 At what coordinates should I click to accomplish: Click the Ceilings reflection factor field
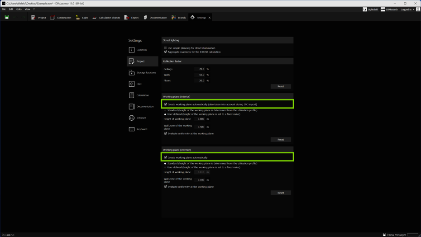pos(201,69)
